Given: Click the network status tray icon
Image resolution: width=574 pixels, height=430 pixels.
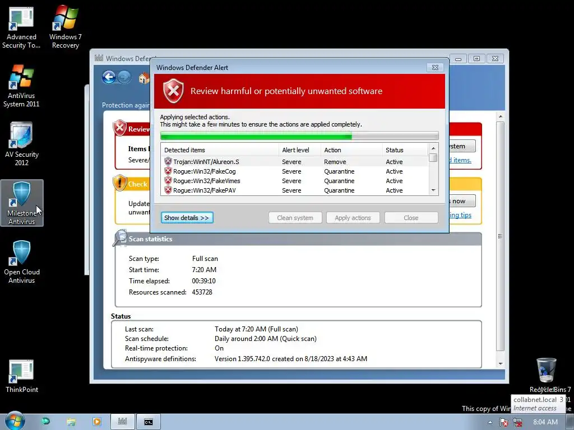Looking at the screenshot, I should [517, 422].
